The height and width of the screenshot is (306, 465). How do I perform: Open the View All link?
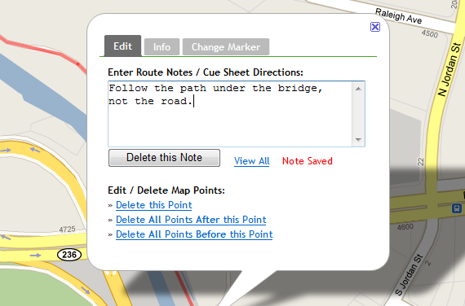252,161
